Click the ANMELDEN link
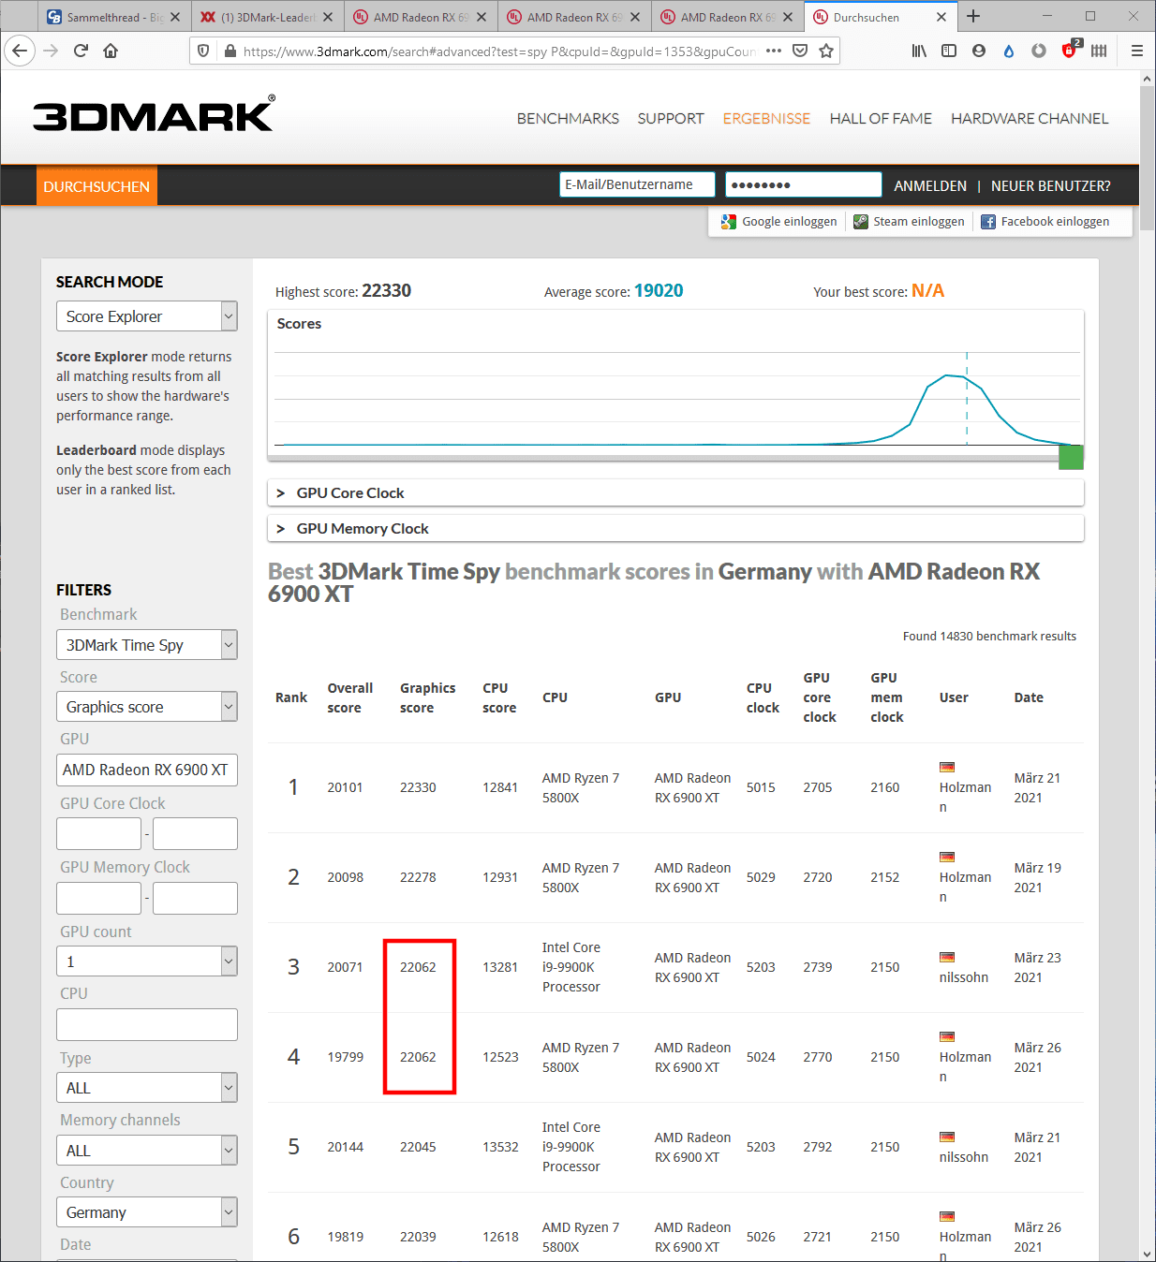 pyautogui.click(x=930, y=185)
